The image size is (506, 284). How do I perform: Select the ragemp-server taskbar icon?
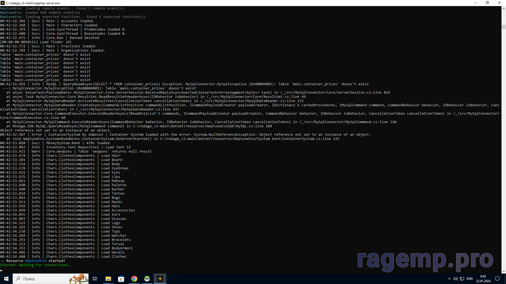click(x=160, y=279)
